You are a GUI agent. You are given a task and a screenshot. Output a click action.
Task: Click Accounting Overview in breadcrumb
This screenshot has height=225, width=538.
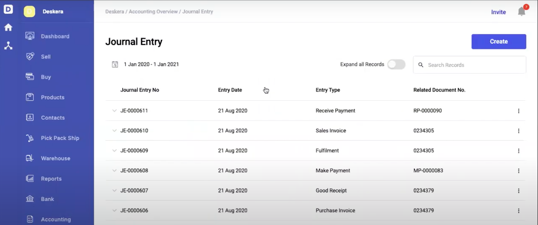point(153,12)
